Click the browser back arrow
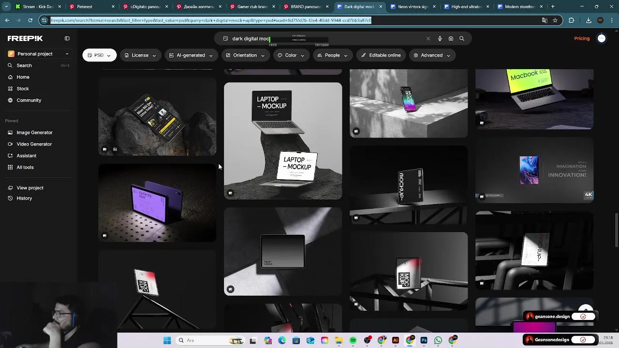 point(7,20)
